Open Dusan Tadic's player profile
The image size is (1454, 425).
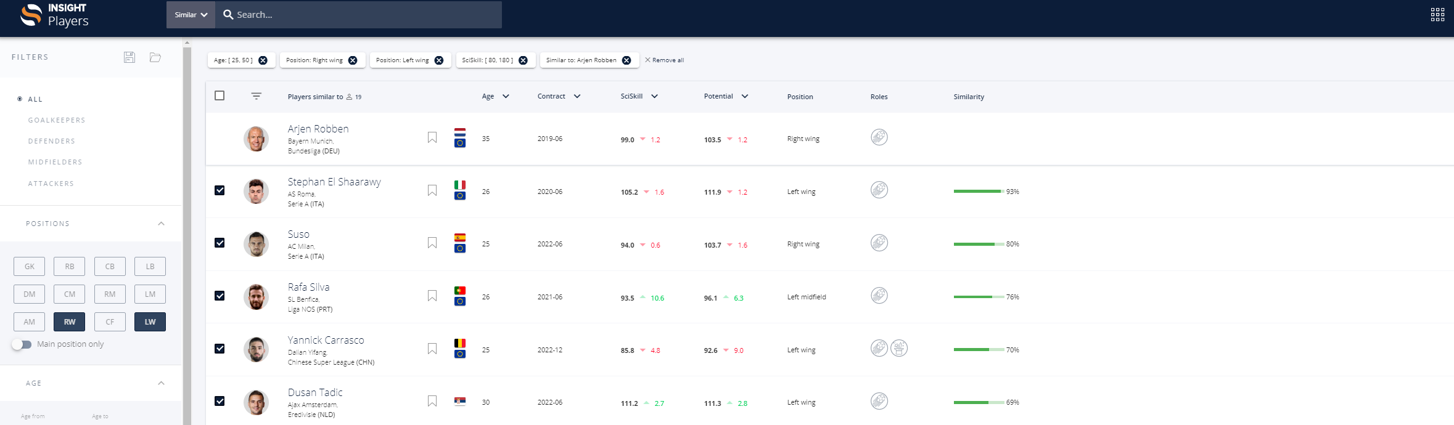point(315,392)
